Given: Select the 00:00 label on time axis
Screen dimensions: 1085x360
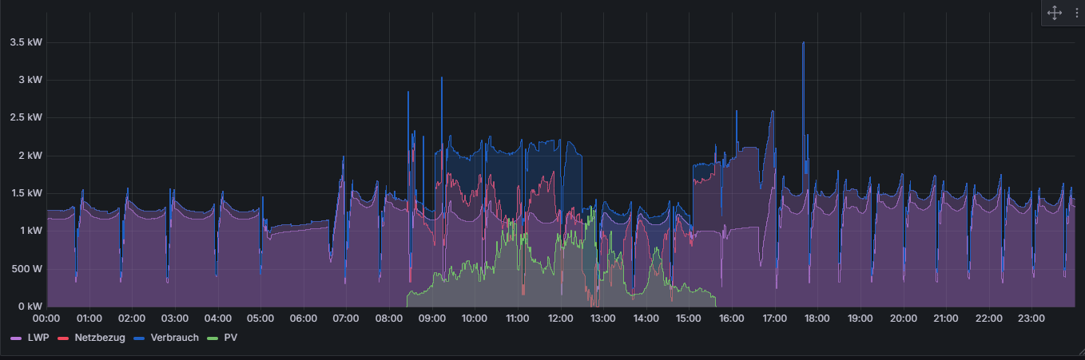Looking at the screenshot, I should click(47, 318).
